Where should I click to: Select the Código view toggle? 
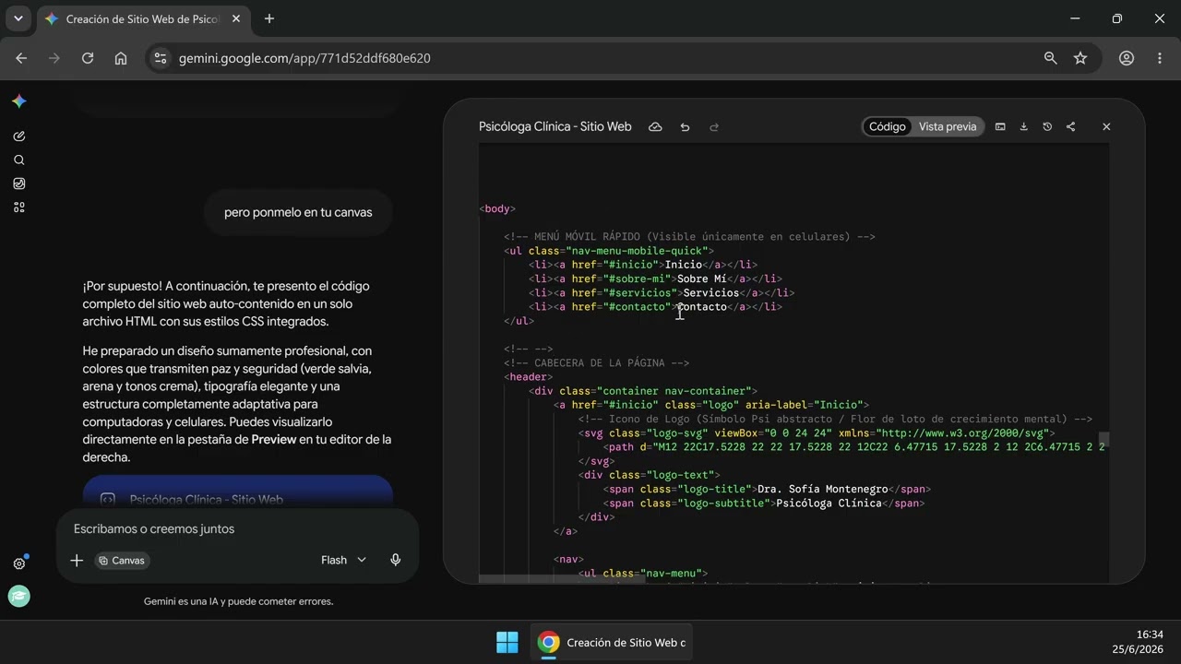click(888, 127)
